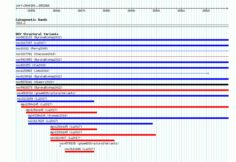
Task: Click the chrY:3844369..3852868 region label
Action: [33, 6]
